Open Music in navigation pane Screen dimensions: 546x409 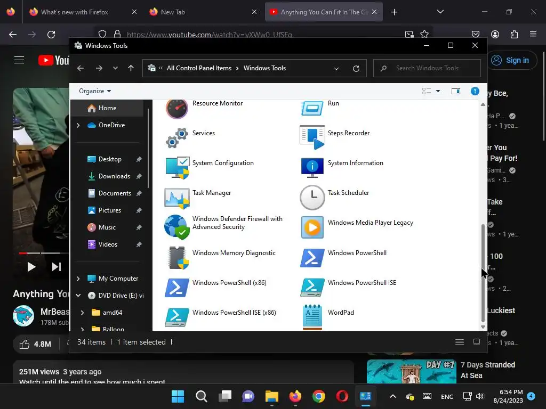(107, 227)
